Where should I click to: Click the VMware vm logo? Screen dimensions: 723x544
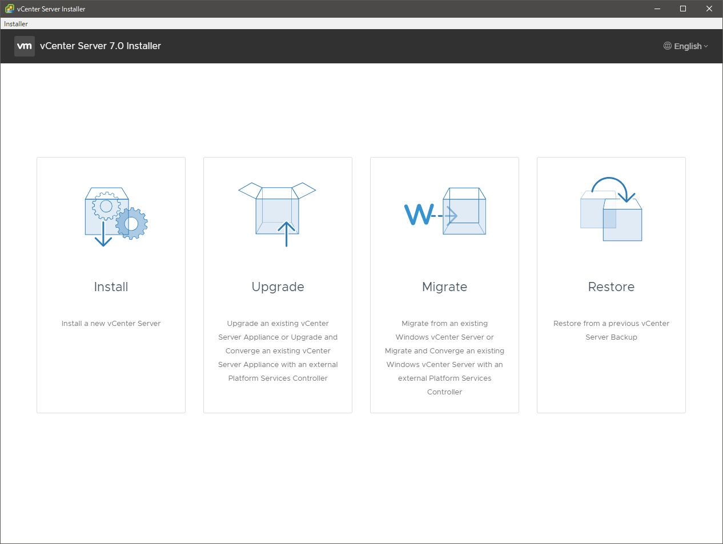(25, 46)
